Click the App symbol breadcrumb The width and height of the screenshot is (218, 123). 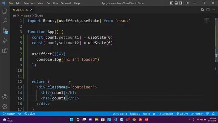39,16
